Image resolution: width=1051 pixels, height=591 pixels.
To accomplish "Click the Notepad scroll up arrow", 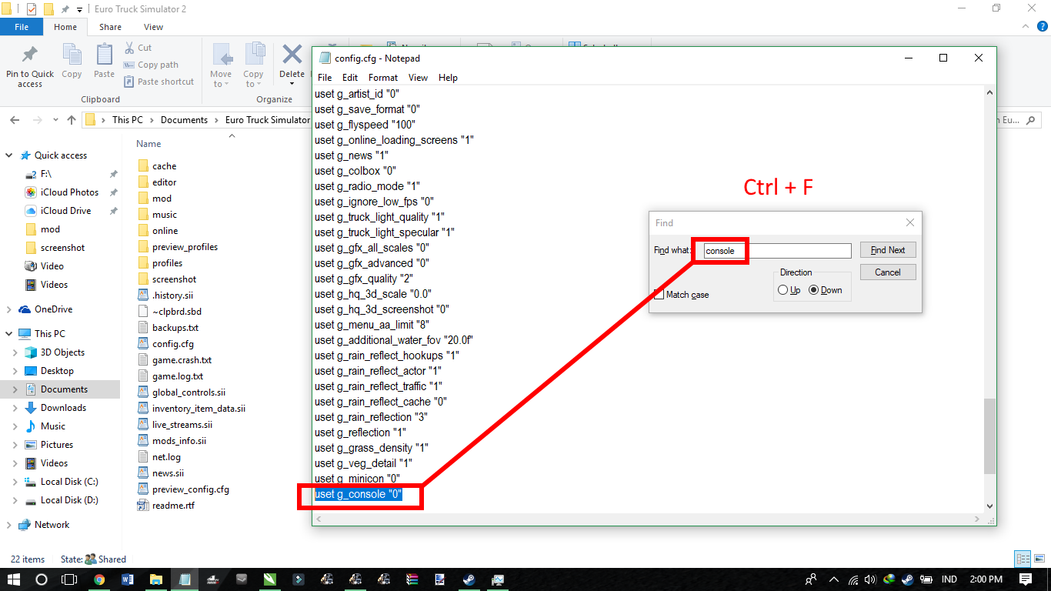I will (x=989, y=92).
